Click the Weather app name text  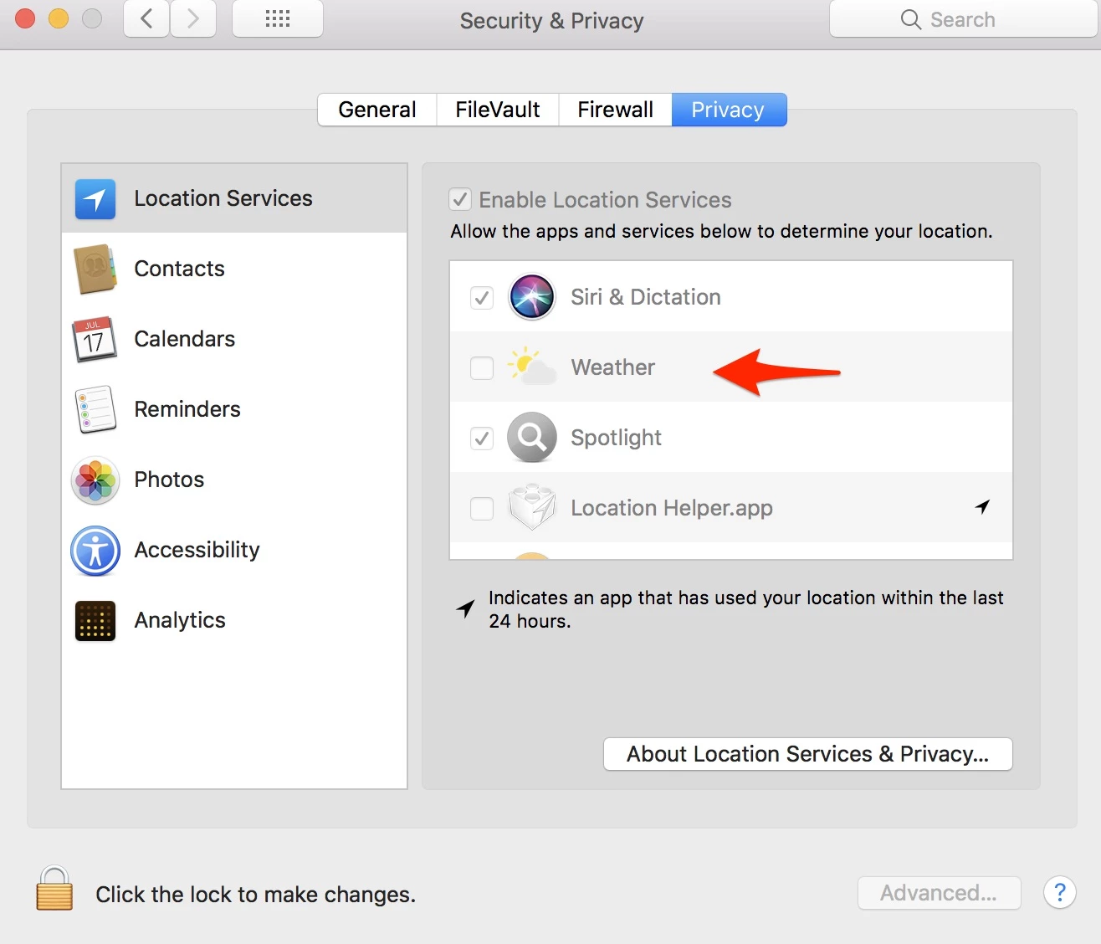pos(613,367)
